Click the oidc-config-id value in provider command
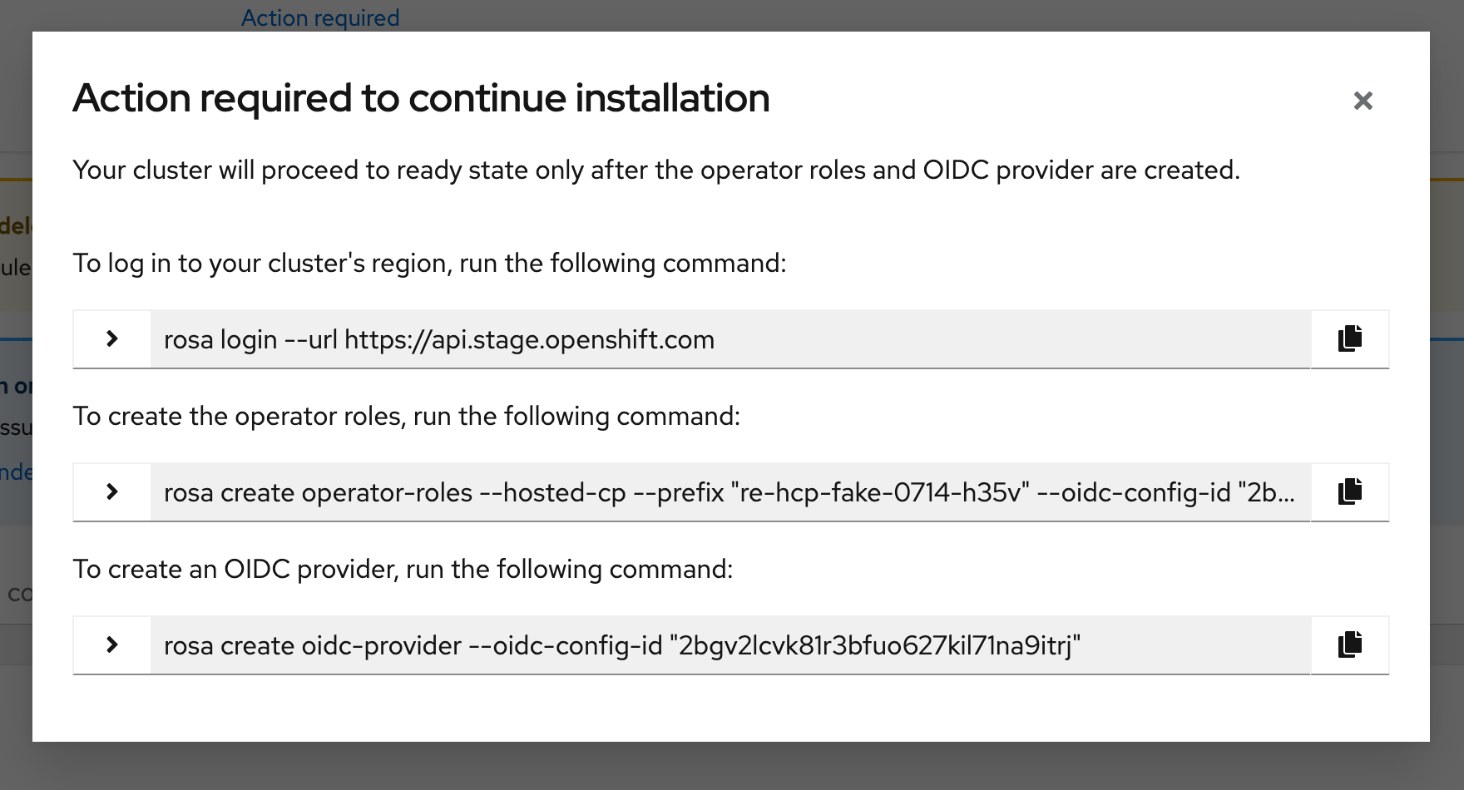 tap(878, 646)
